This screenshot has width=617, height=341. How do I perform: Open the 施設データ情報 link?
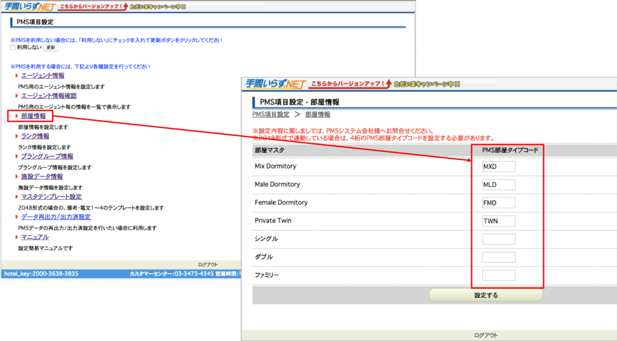[42, 176]
